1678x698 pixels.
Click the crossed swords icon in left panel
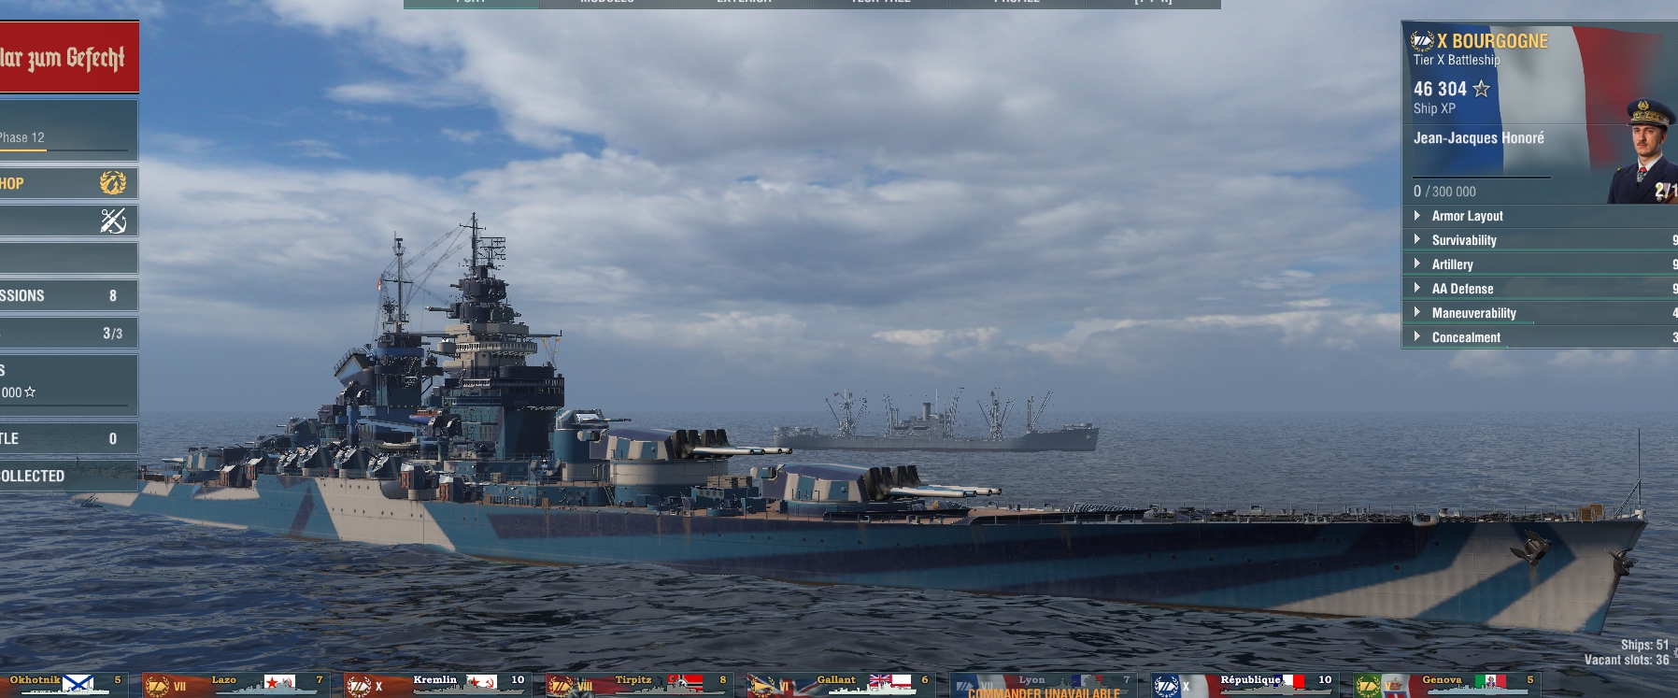coord(113,221)
